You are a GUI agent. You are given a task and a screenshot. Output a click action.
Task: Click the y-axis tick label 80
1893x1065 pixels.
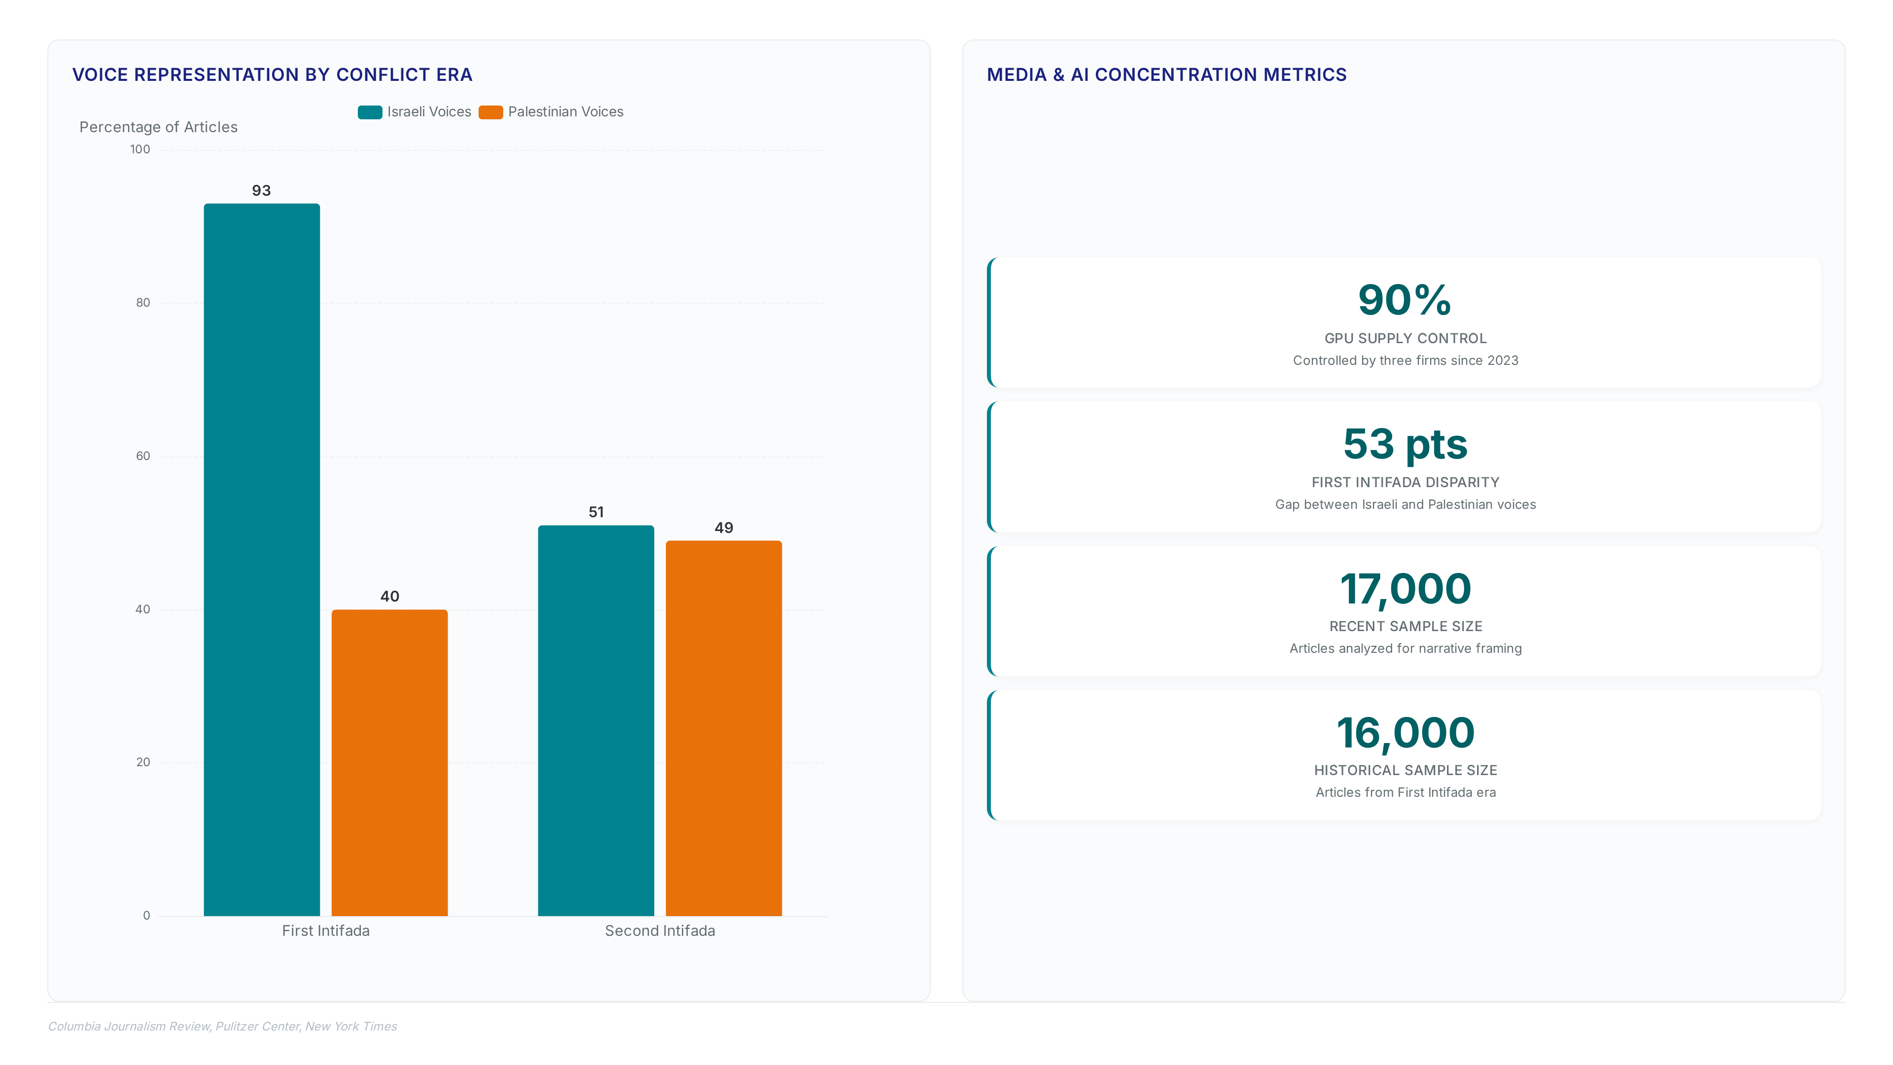tap(142, 303)
